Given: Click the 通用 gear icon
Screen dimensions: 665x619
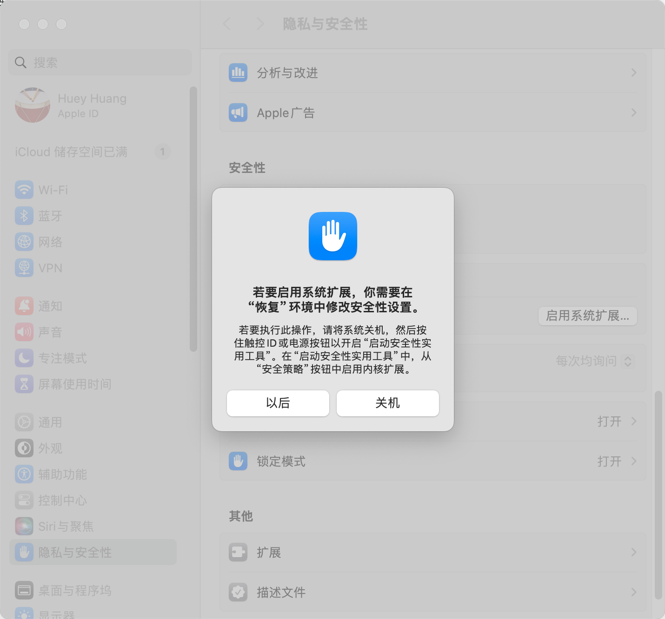Looking at the screenshot, I should [24, 422].
